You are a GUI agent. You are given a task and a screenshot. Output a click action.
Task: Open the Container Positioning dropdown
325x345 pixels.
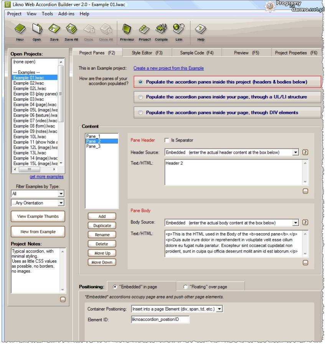click(219, 309)
